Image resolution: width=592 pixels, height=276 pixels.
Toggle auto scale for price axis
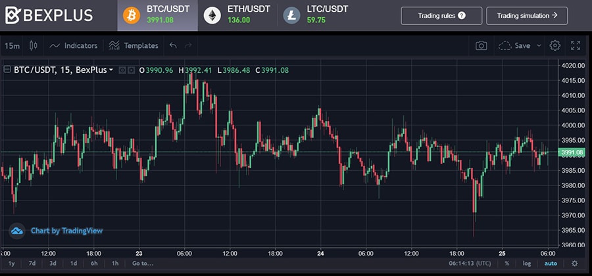coord(550,264)
